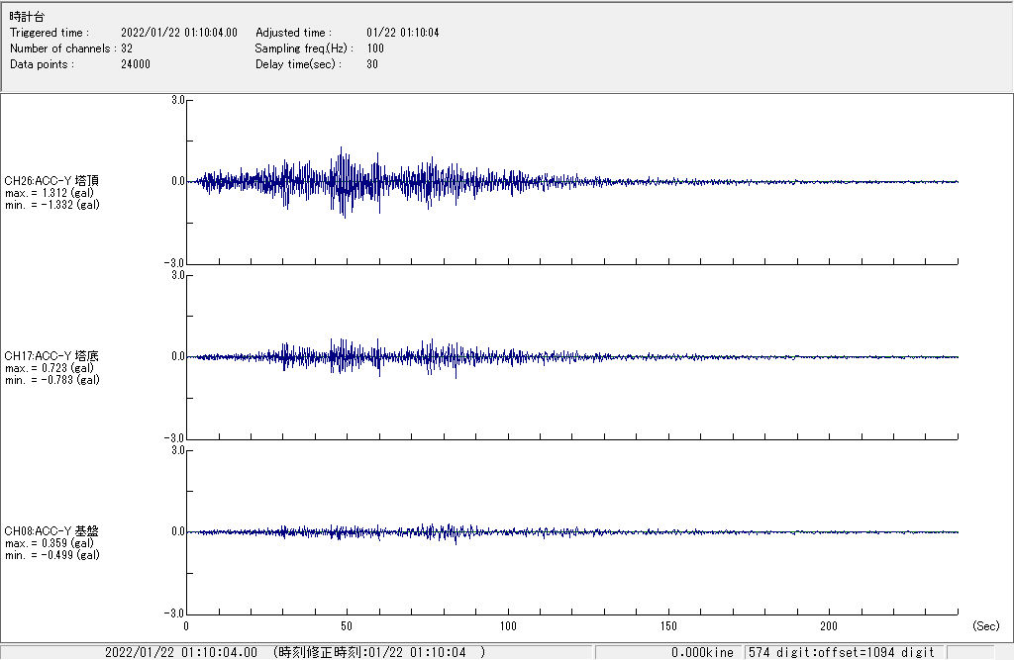Click the Adjusted time value in header
Image resolution: width=1014 pixels, height=660 pixels.
click(x=402, y=33)
